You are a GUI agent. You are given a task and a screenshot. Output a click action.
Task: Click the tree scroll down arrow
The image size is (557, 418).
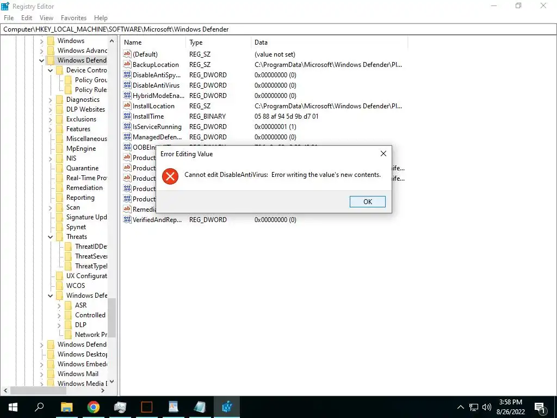112,382
